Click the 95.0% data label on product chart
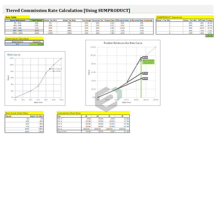The image size is (217, 199). (145, 57)
